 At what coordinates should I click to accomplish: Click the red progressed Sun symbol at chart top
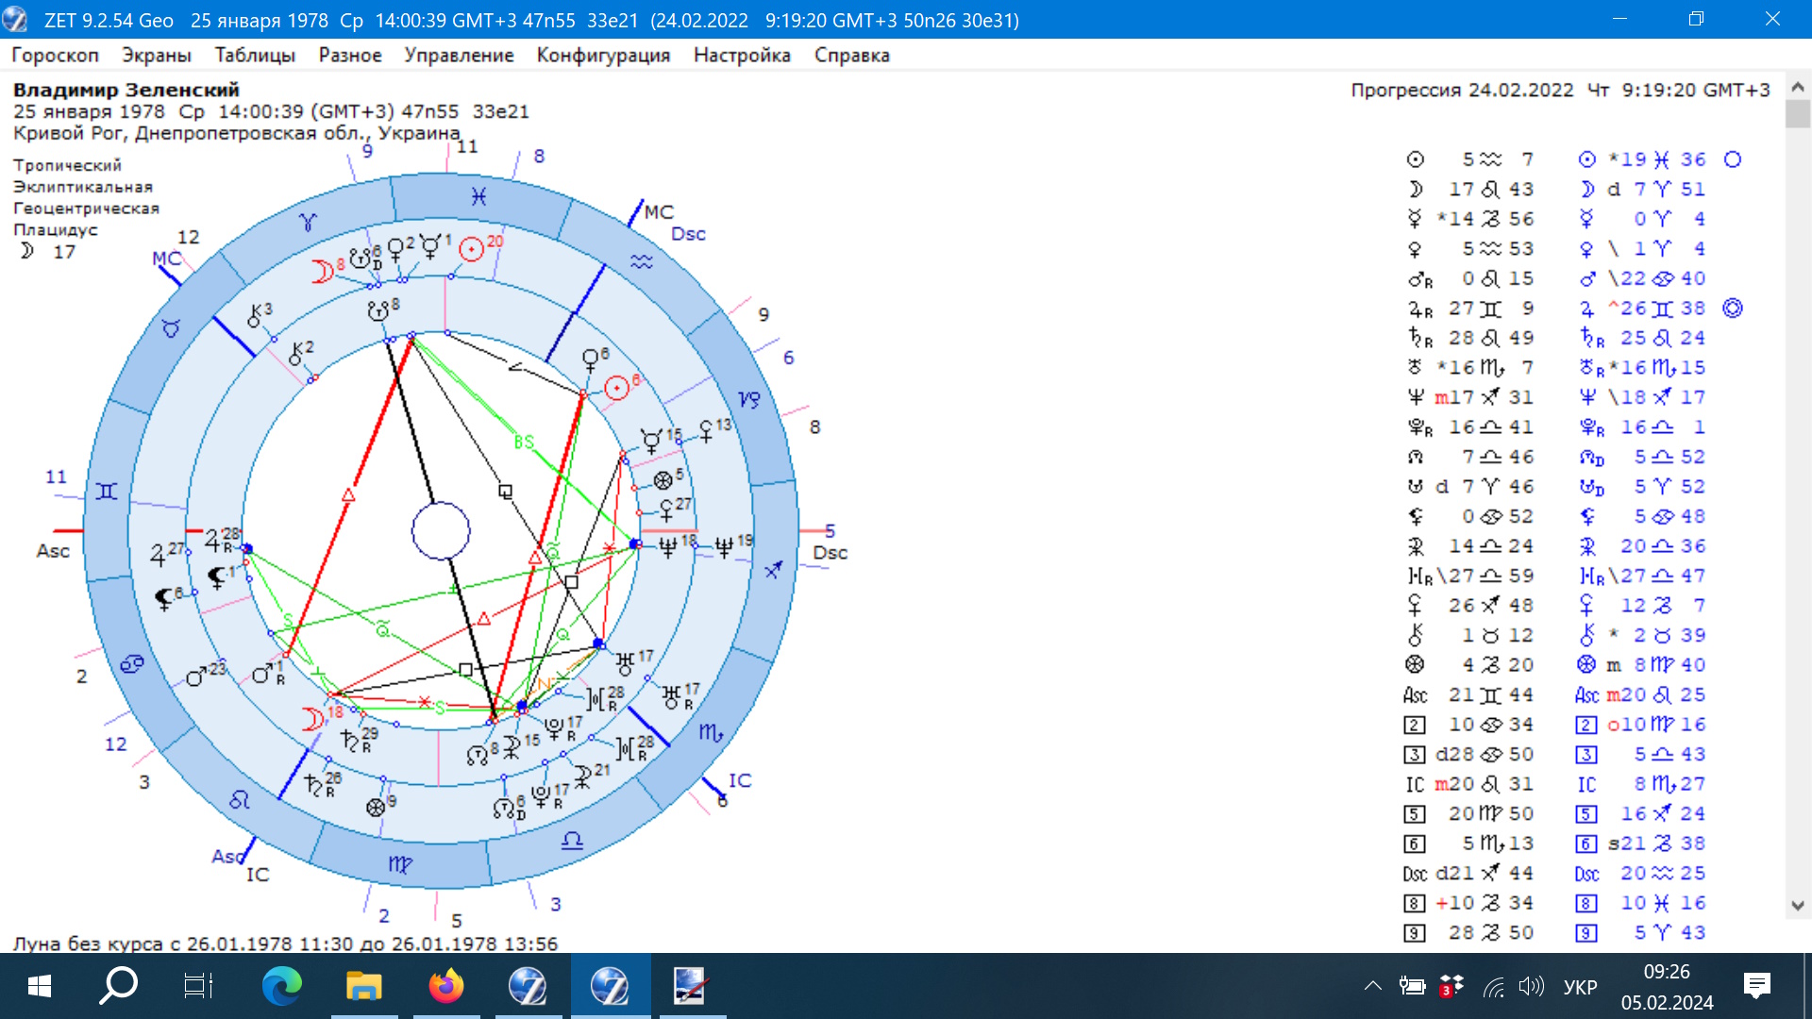471,249
